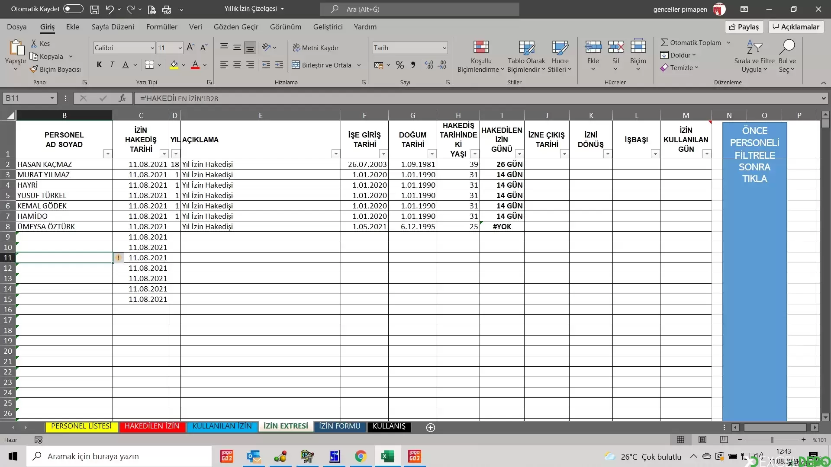Screen dimensions: 831x467
Task: Open Koşullu Biçimlendirme conditional formatting
Action: tap(481, 56)
